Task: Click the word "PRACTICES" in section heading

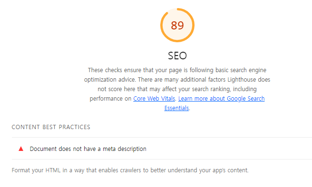Action: (74, 127)
